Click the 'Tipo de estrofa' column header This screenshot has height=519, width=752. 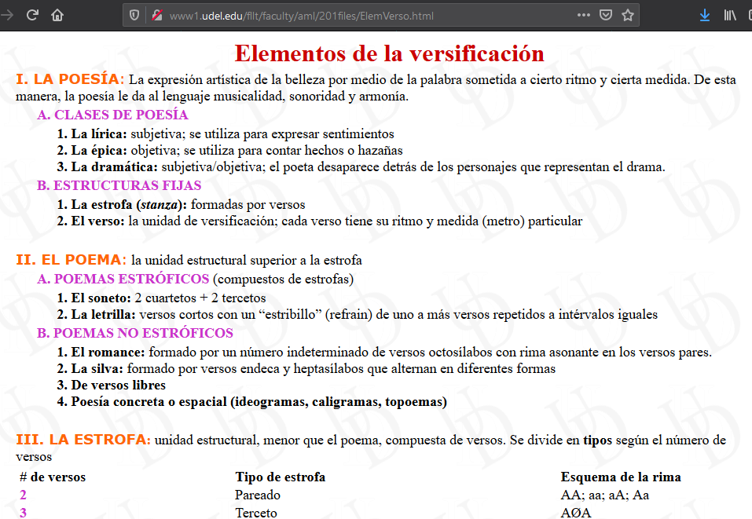point(280,477)
